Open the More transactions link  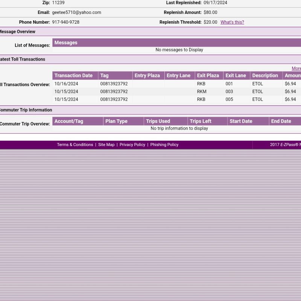coord(296,68)
